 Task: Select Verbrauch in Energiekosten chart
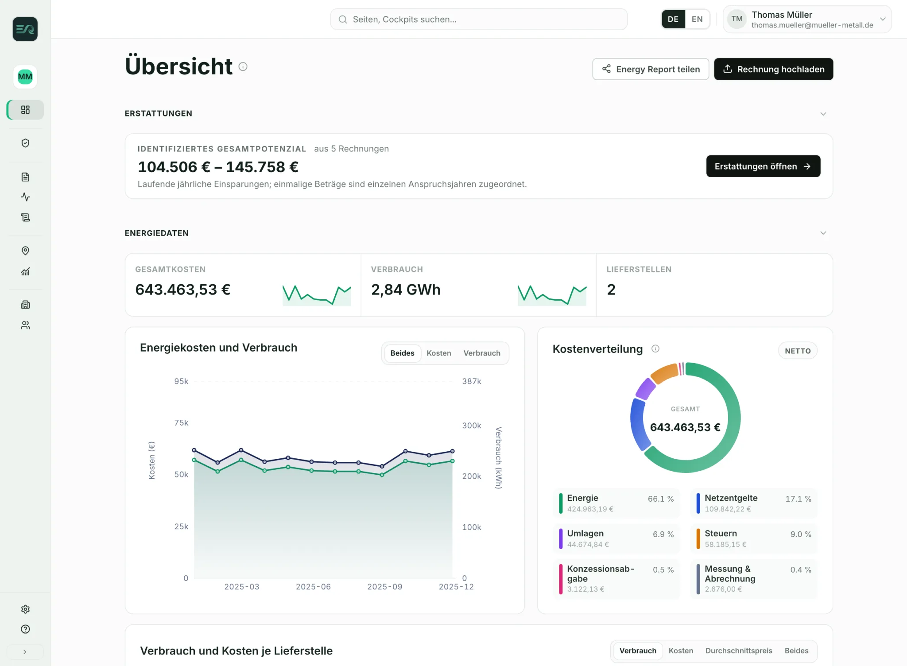[x=482, y=353]
